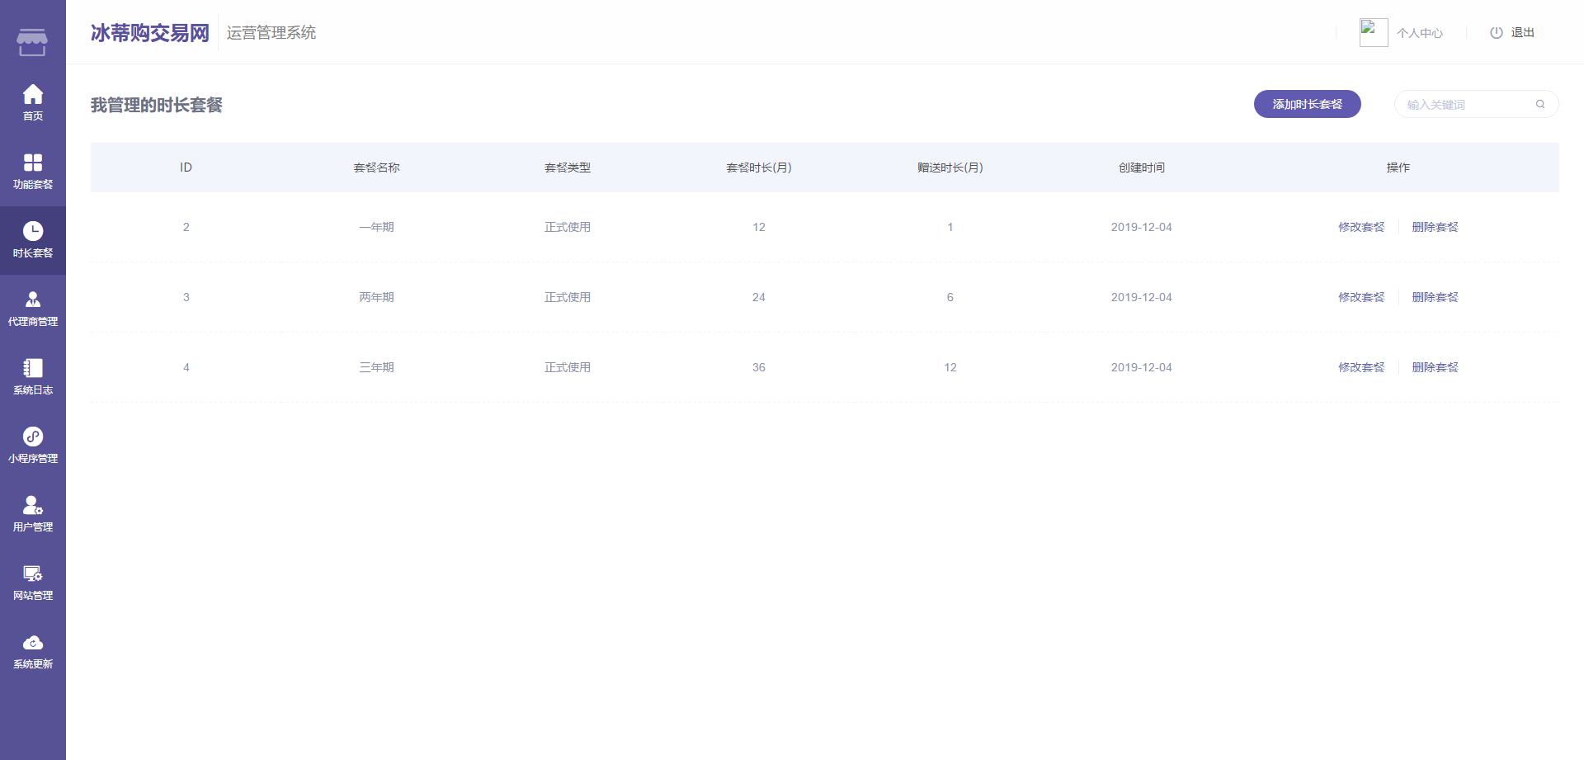Open 功能套餐 sidebar icon
The height and width of the screenshot is (760, 1584).
click(33, 163)
